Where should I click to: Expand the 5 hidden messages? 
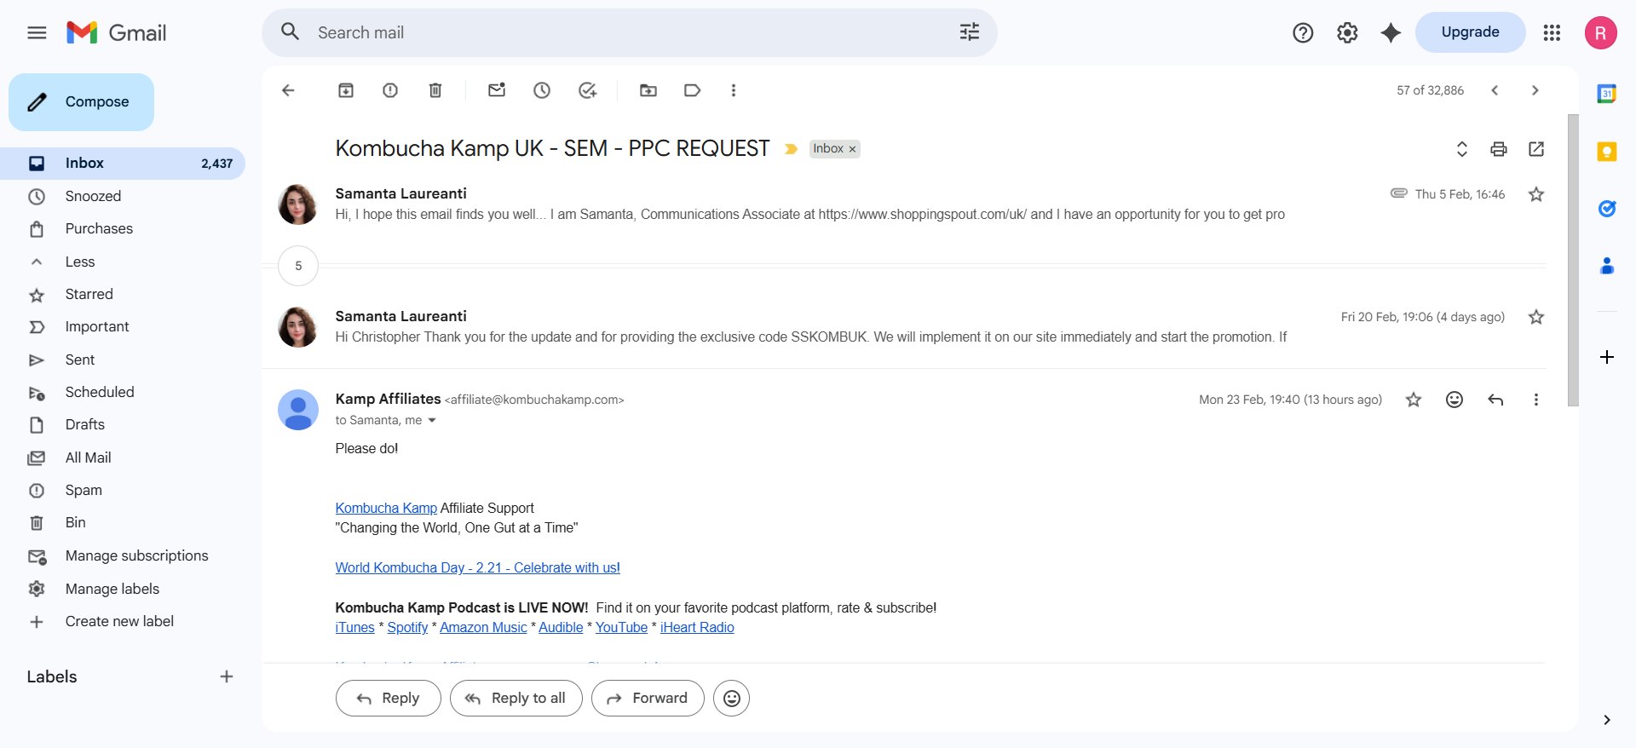[x=298, y=266]
